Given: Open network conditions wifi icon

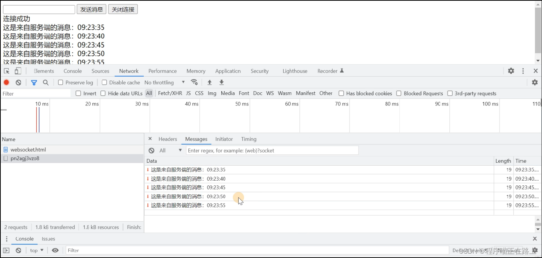Looking at the screenshot, I should (194, 82).
